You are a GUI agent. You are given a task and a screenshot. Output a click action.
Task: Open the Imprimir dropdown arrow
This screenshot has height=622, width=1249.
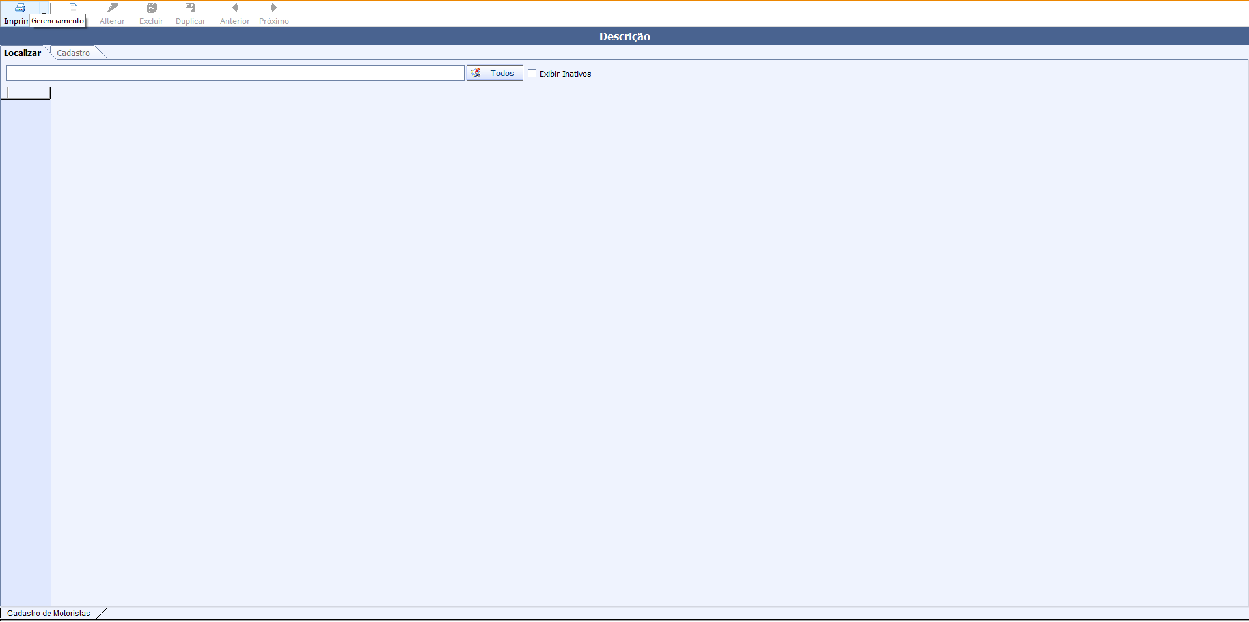click(44, 13)
